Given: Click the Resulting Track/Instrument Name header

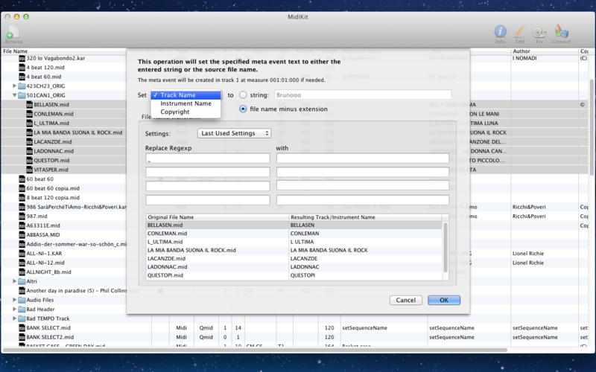Looking at the screenshot, I should (365, 217).
